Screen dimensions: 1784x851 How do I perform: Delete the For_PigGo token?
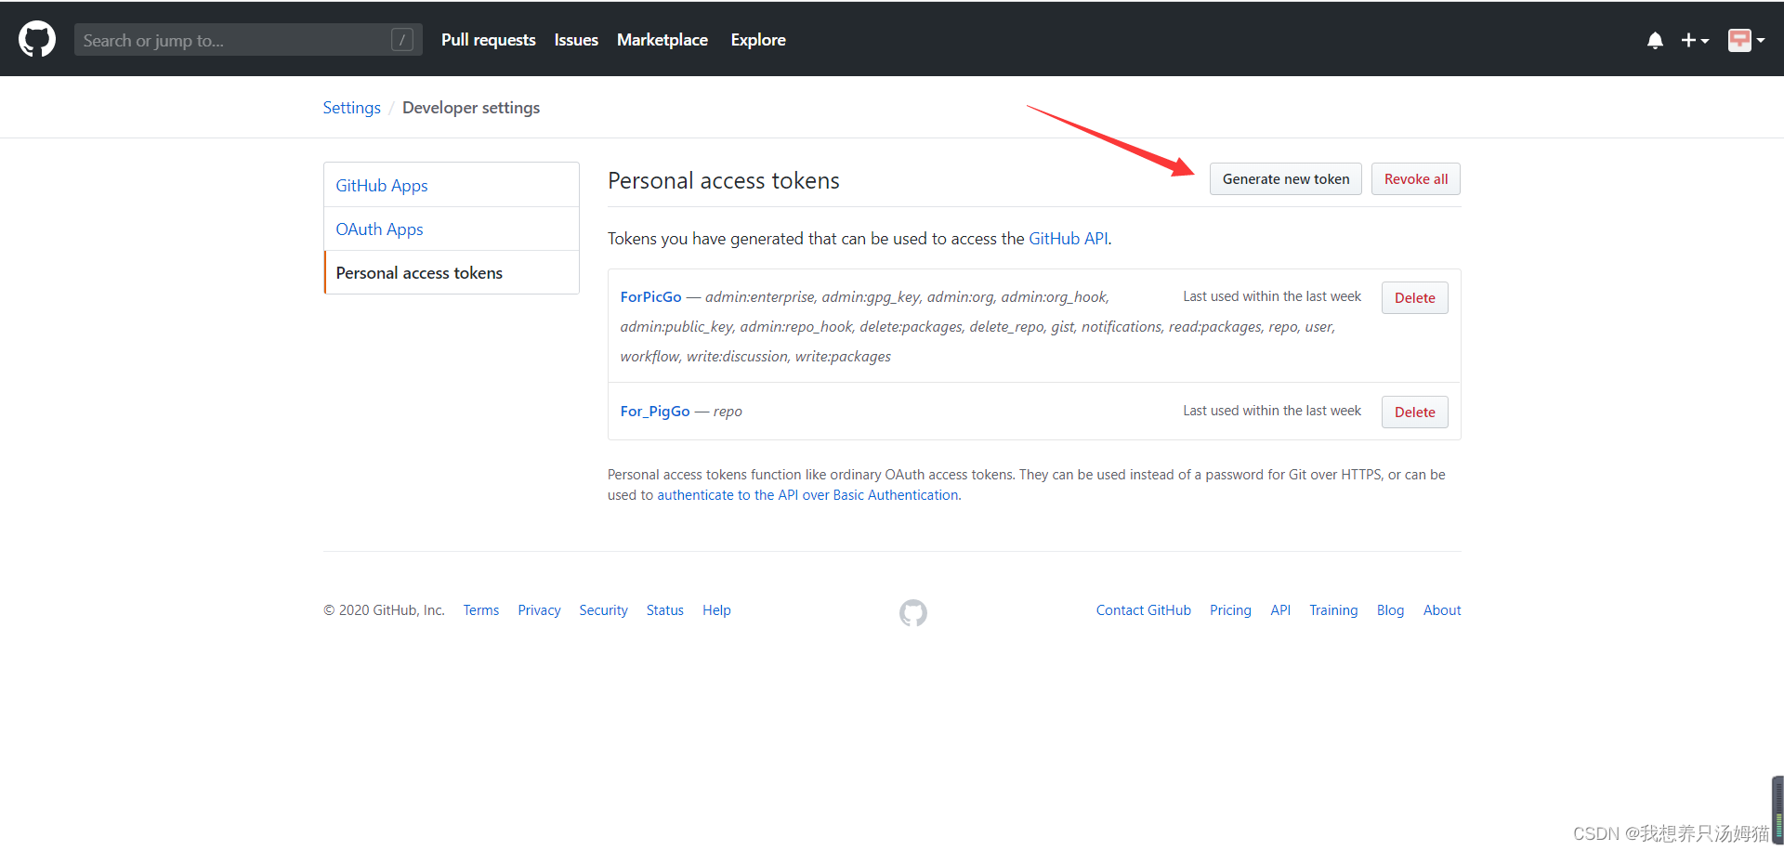pos(1414,412)
